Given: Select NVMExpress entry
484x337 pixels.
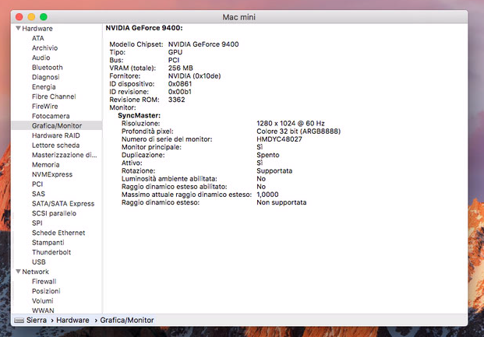Looking at the screenshot, I should pos(52,174).
